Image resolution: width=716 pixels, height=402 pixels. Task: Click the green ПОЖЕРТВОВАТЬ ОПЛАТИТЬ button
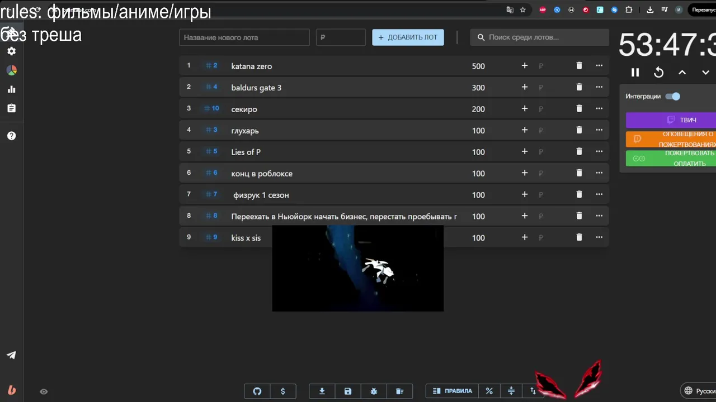[671, 158]
